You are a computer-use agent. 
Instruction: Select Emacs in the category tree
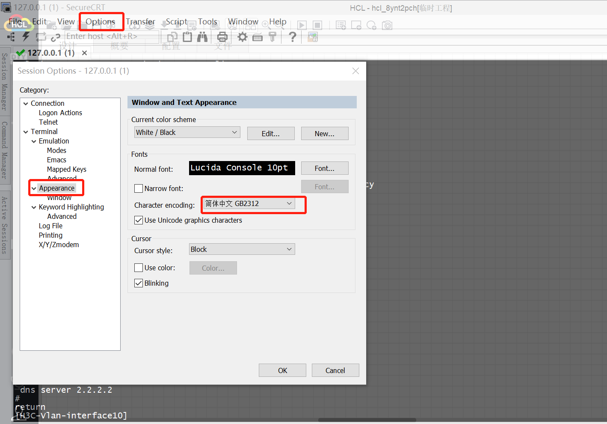(x=56, y=160)
